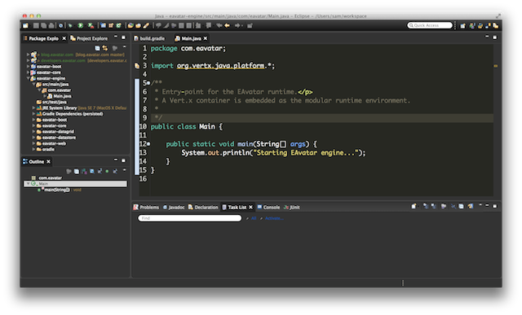Switch to the Project Explorer tab
Screen dimensions: 522x315
click(89, 38)
